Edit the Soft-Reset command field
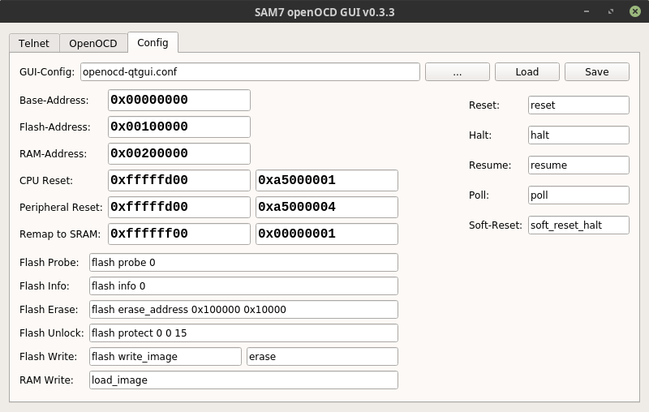 (x=578, y=225)
